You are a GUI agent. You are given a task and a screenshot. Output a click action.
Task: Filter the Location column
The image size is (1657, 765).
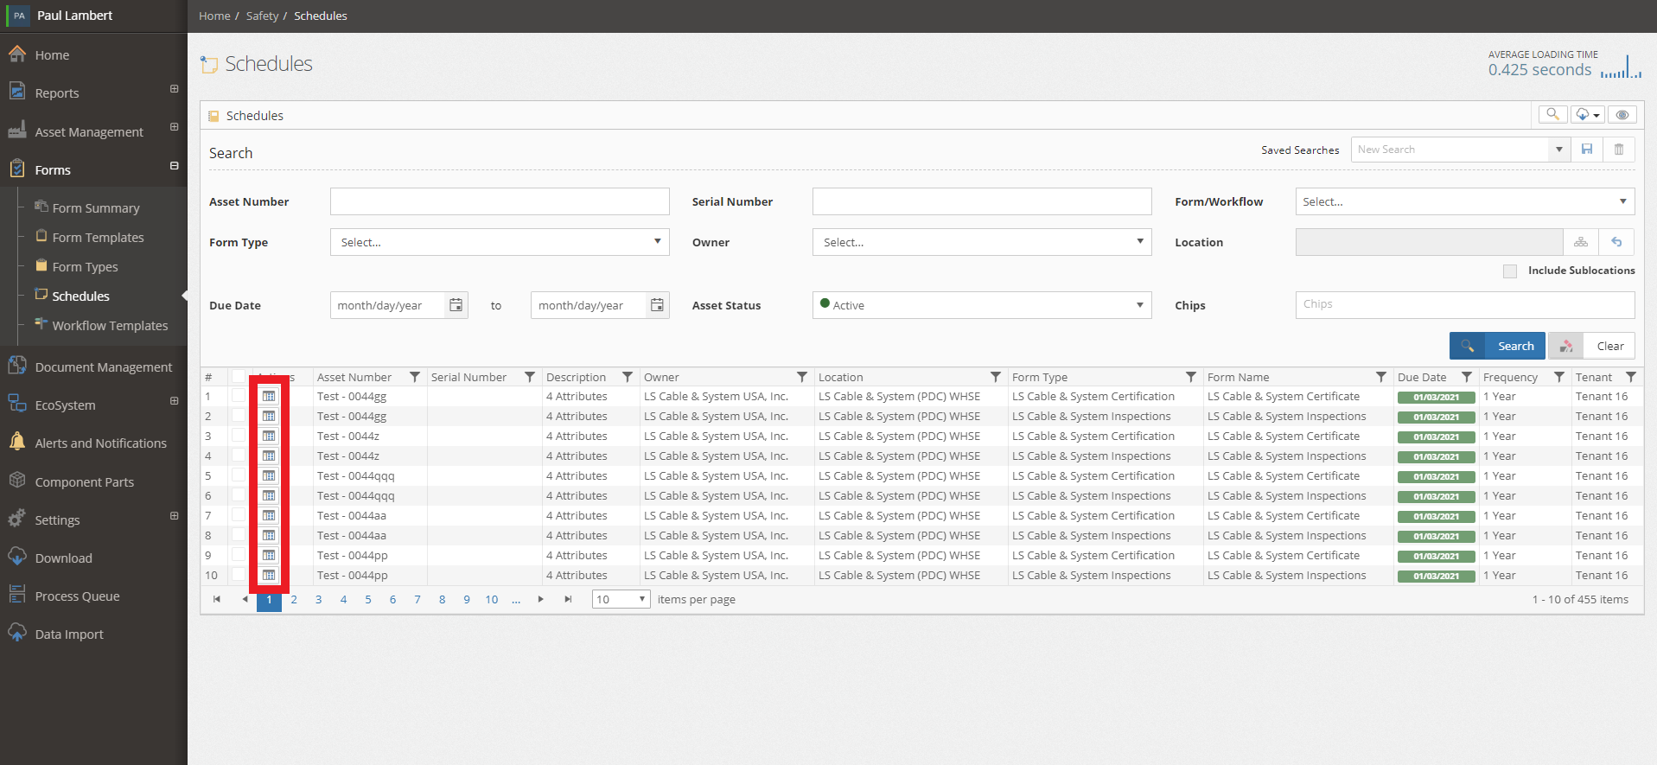pyautogui.click(x=996, y=377)
